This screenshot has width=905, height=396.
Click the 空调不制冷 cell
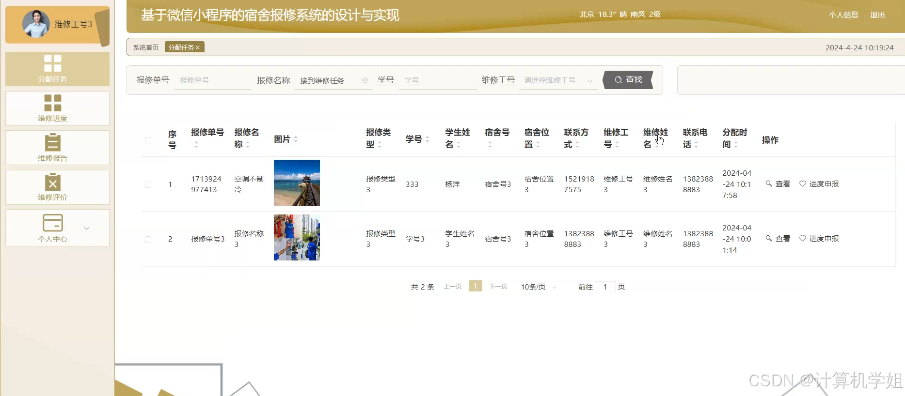pyautogui.click(x=249, y=184)
